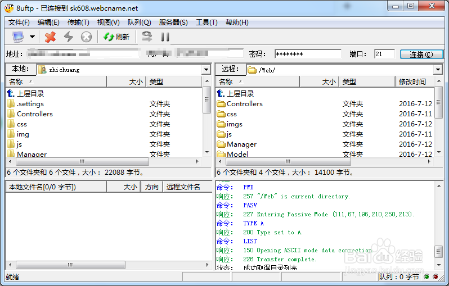Click the transfer queue process icon
This screenshot has height=286, width=449.
tap(147, 37)
